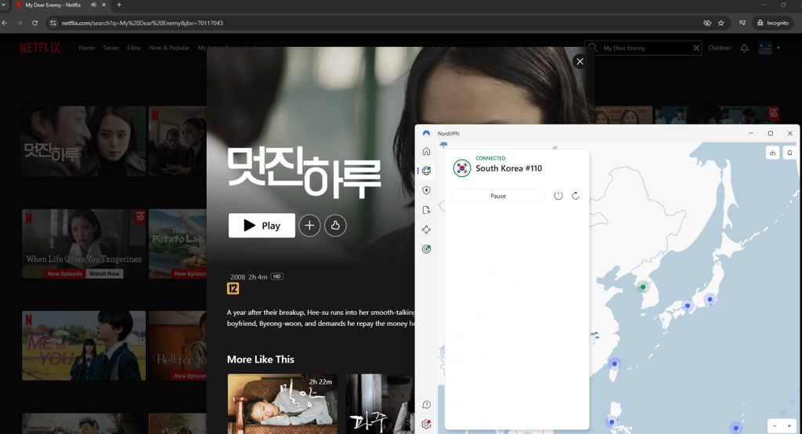
Task: Open the Hell for You thumbnail
Action: (x=178, y=345)
